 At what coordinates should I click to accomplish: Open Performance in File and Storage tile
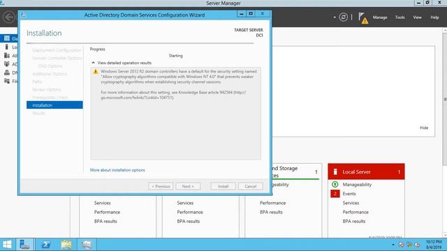[x=272, y=203]
